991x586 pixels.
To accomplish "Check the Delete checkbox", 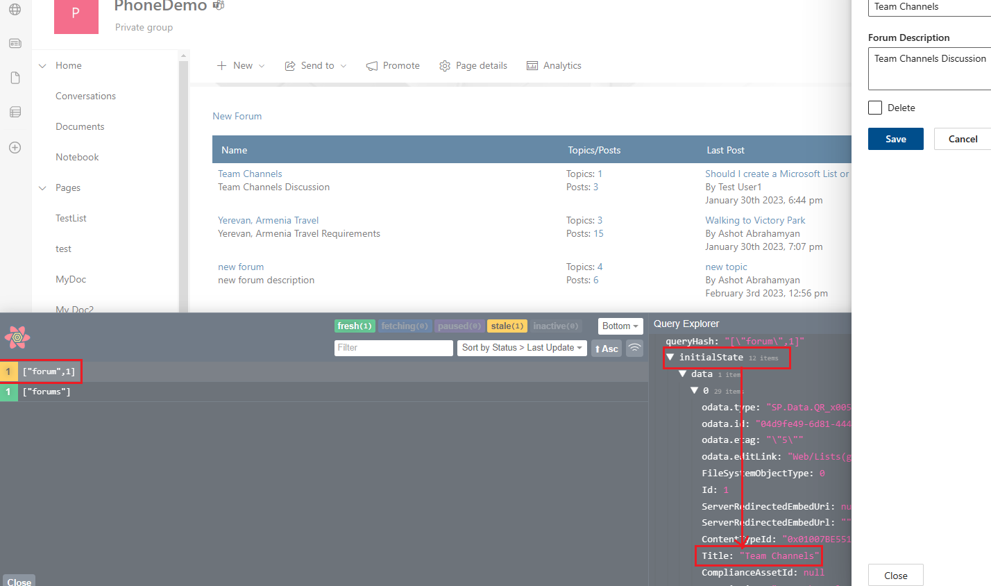I will click(x=875, y=108).
